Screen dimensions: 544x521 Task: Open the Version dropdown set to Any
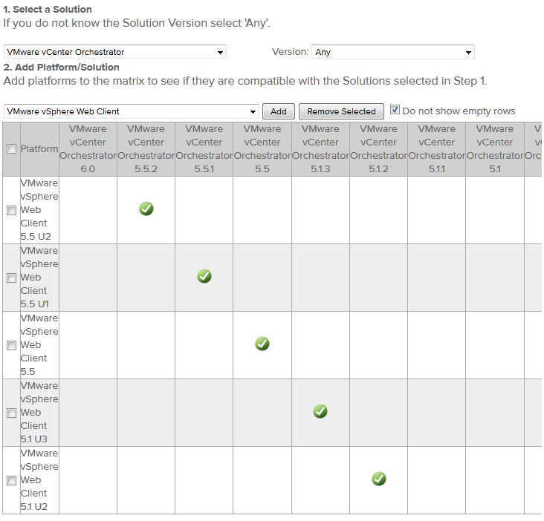click(x=393, y=52)
